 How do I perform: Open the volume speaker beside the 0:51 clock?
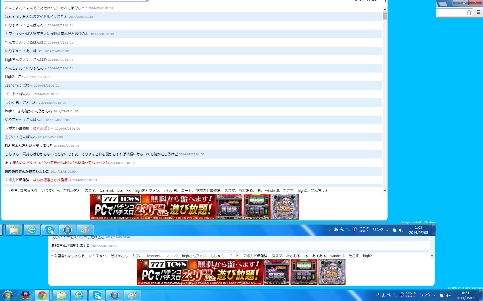pyautogui.click(x=448, y=295)
